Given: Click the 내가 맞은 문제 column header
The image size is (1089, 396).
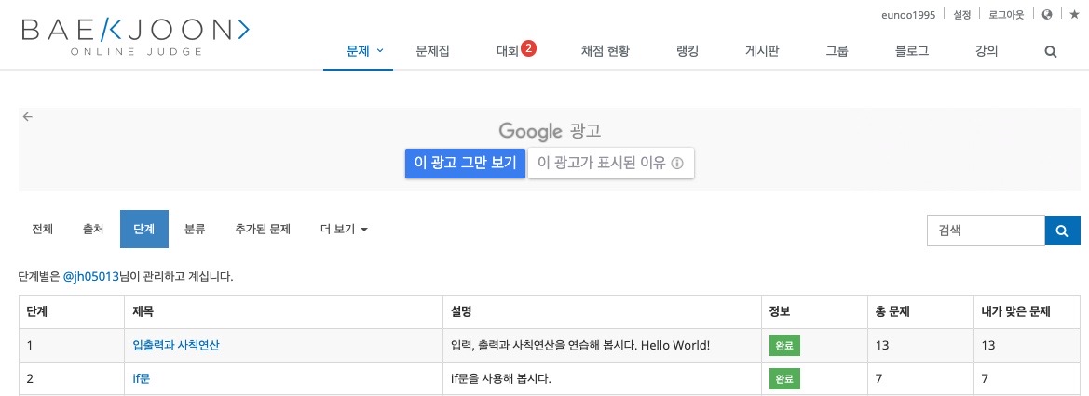Looking at the screenshot, I should tap(1027, 312).
